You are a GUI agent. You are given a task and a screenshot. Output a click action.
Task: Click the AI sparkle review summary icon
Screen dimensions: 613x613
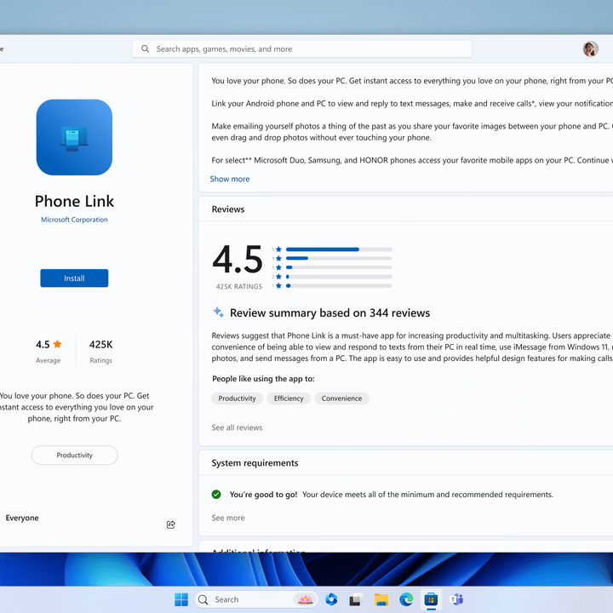[x=218, y=312]
